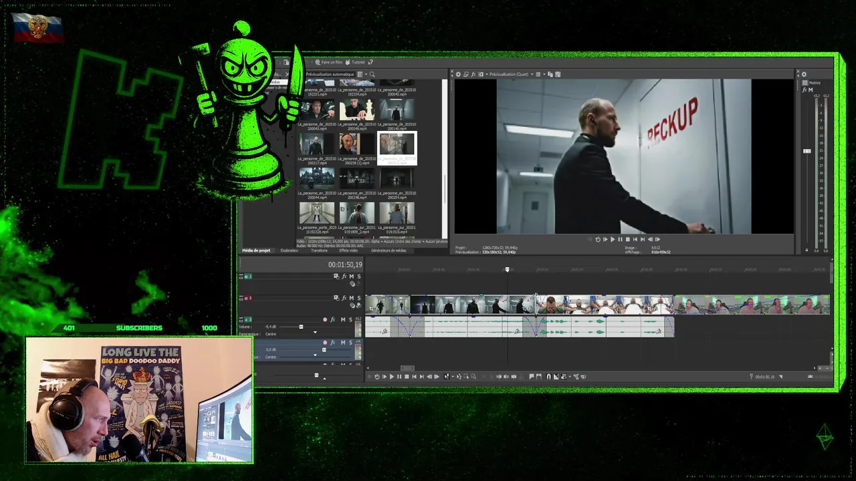Image resolution: width=856 pixels, height=481 pixels.
Task: Switch to Effets vidéo tab
Action: 348,251
